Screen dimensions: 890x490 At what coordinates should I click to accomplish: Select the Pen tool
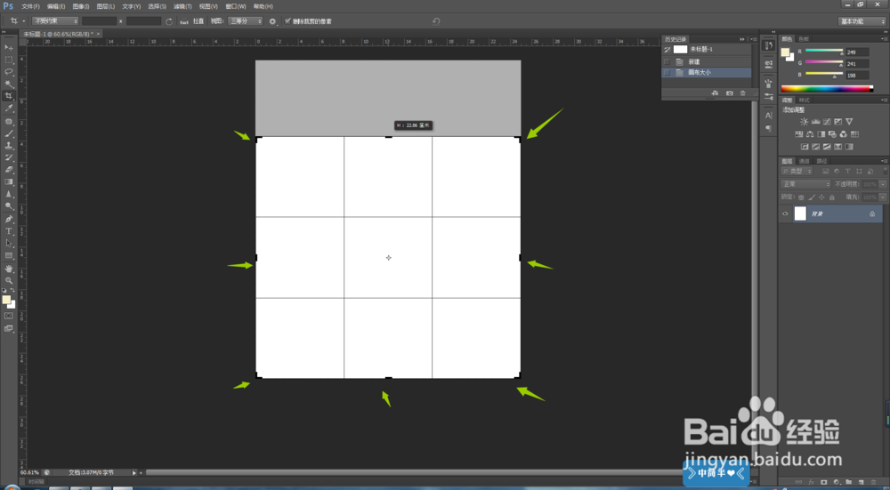pos(9,219)
